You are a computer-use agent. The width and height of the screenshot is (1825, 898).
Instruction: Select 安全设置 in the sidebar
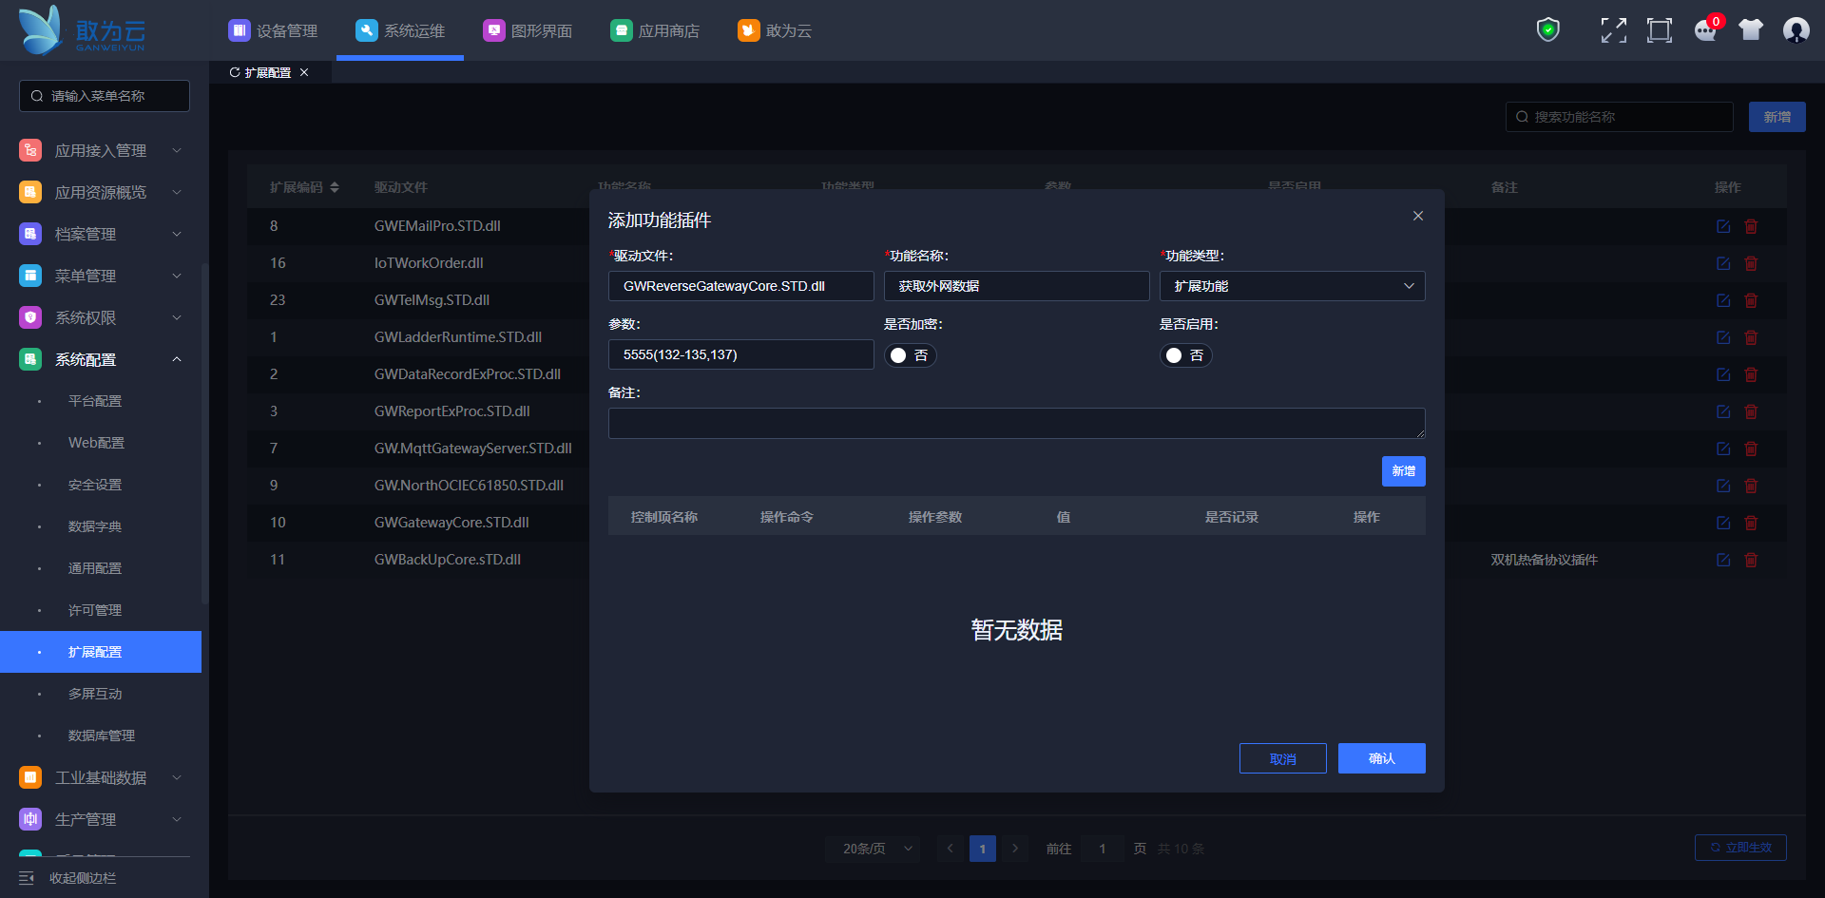pyautogui.click(x=95, y=485)
